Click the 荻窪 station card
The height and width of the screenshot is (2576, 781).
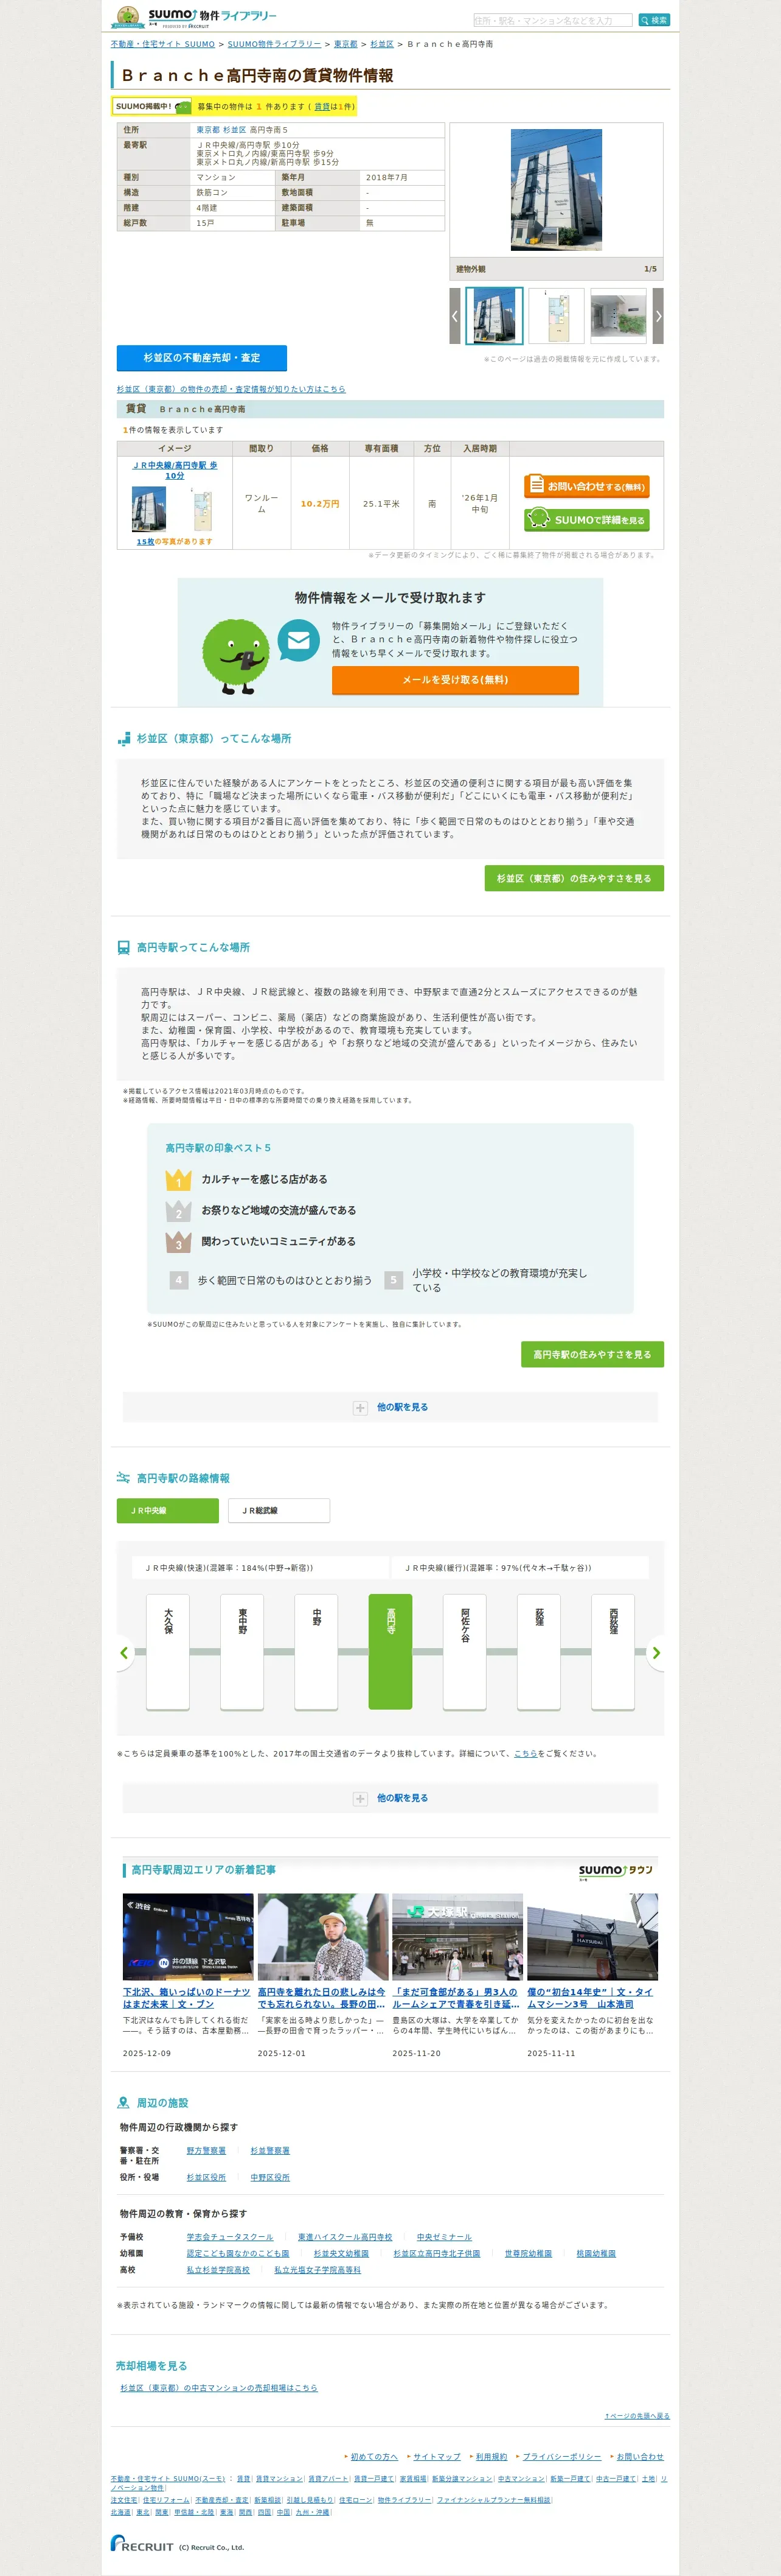(x=540, y=1651)
